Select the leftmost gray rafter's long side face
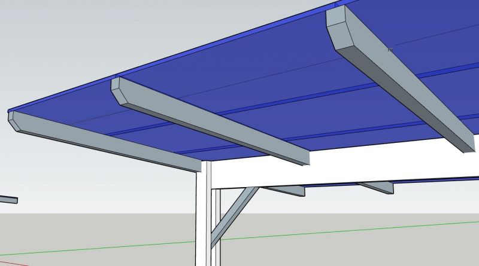 [x=108, y=142]
